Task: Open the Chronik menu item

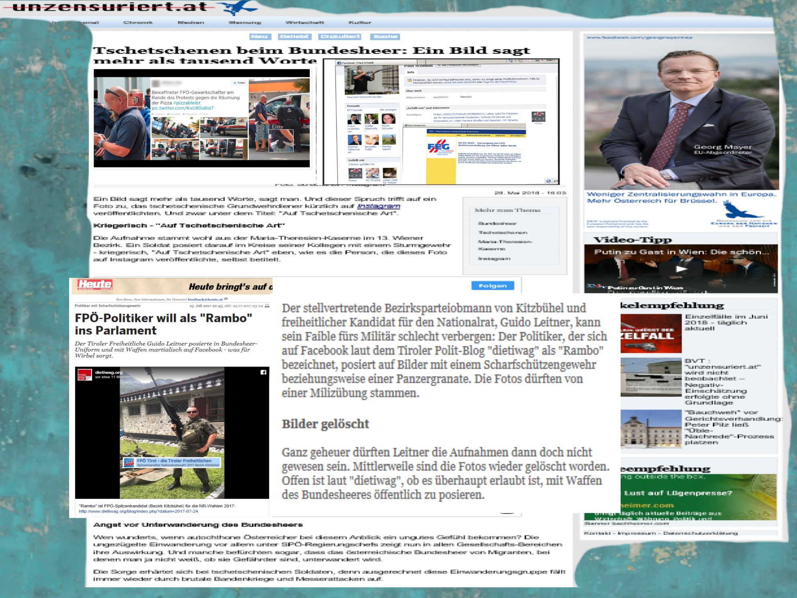Action: [x=138, y=23]
